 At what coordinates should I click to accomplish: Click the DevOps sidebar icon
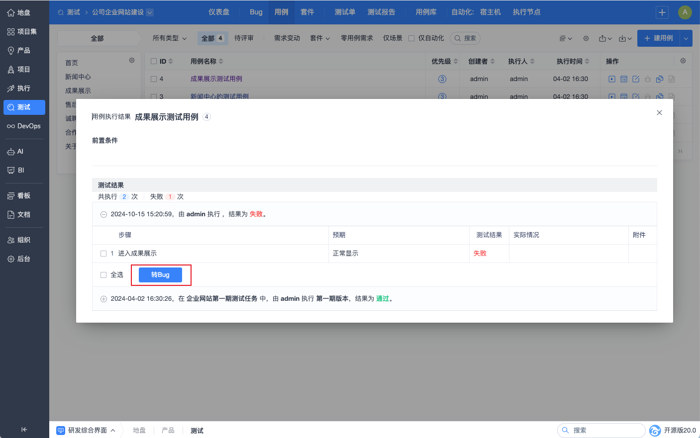(11, 126)
